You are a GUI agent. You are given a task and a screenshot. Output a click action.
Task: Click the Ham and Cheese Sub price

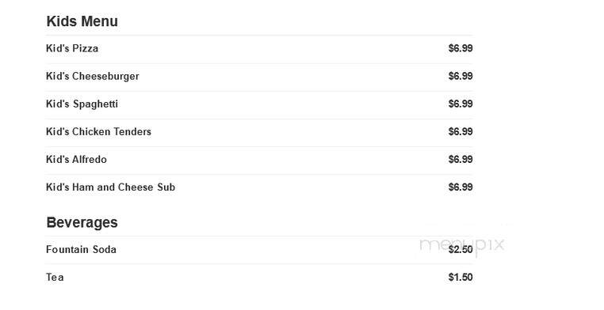461,187
